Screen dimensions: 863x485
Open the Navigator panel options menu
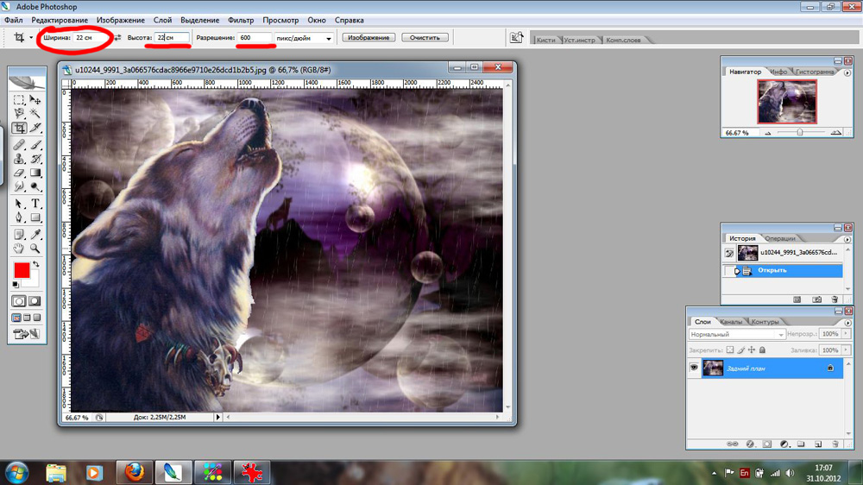(x=847, y=72)
